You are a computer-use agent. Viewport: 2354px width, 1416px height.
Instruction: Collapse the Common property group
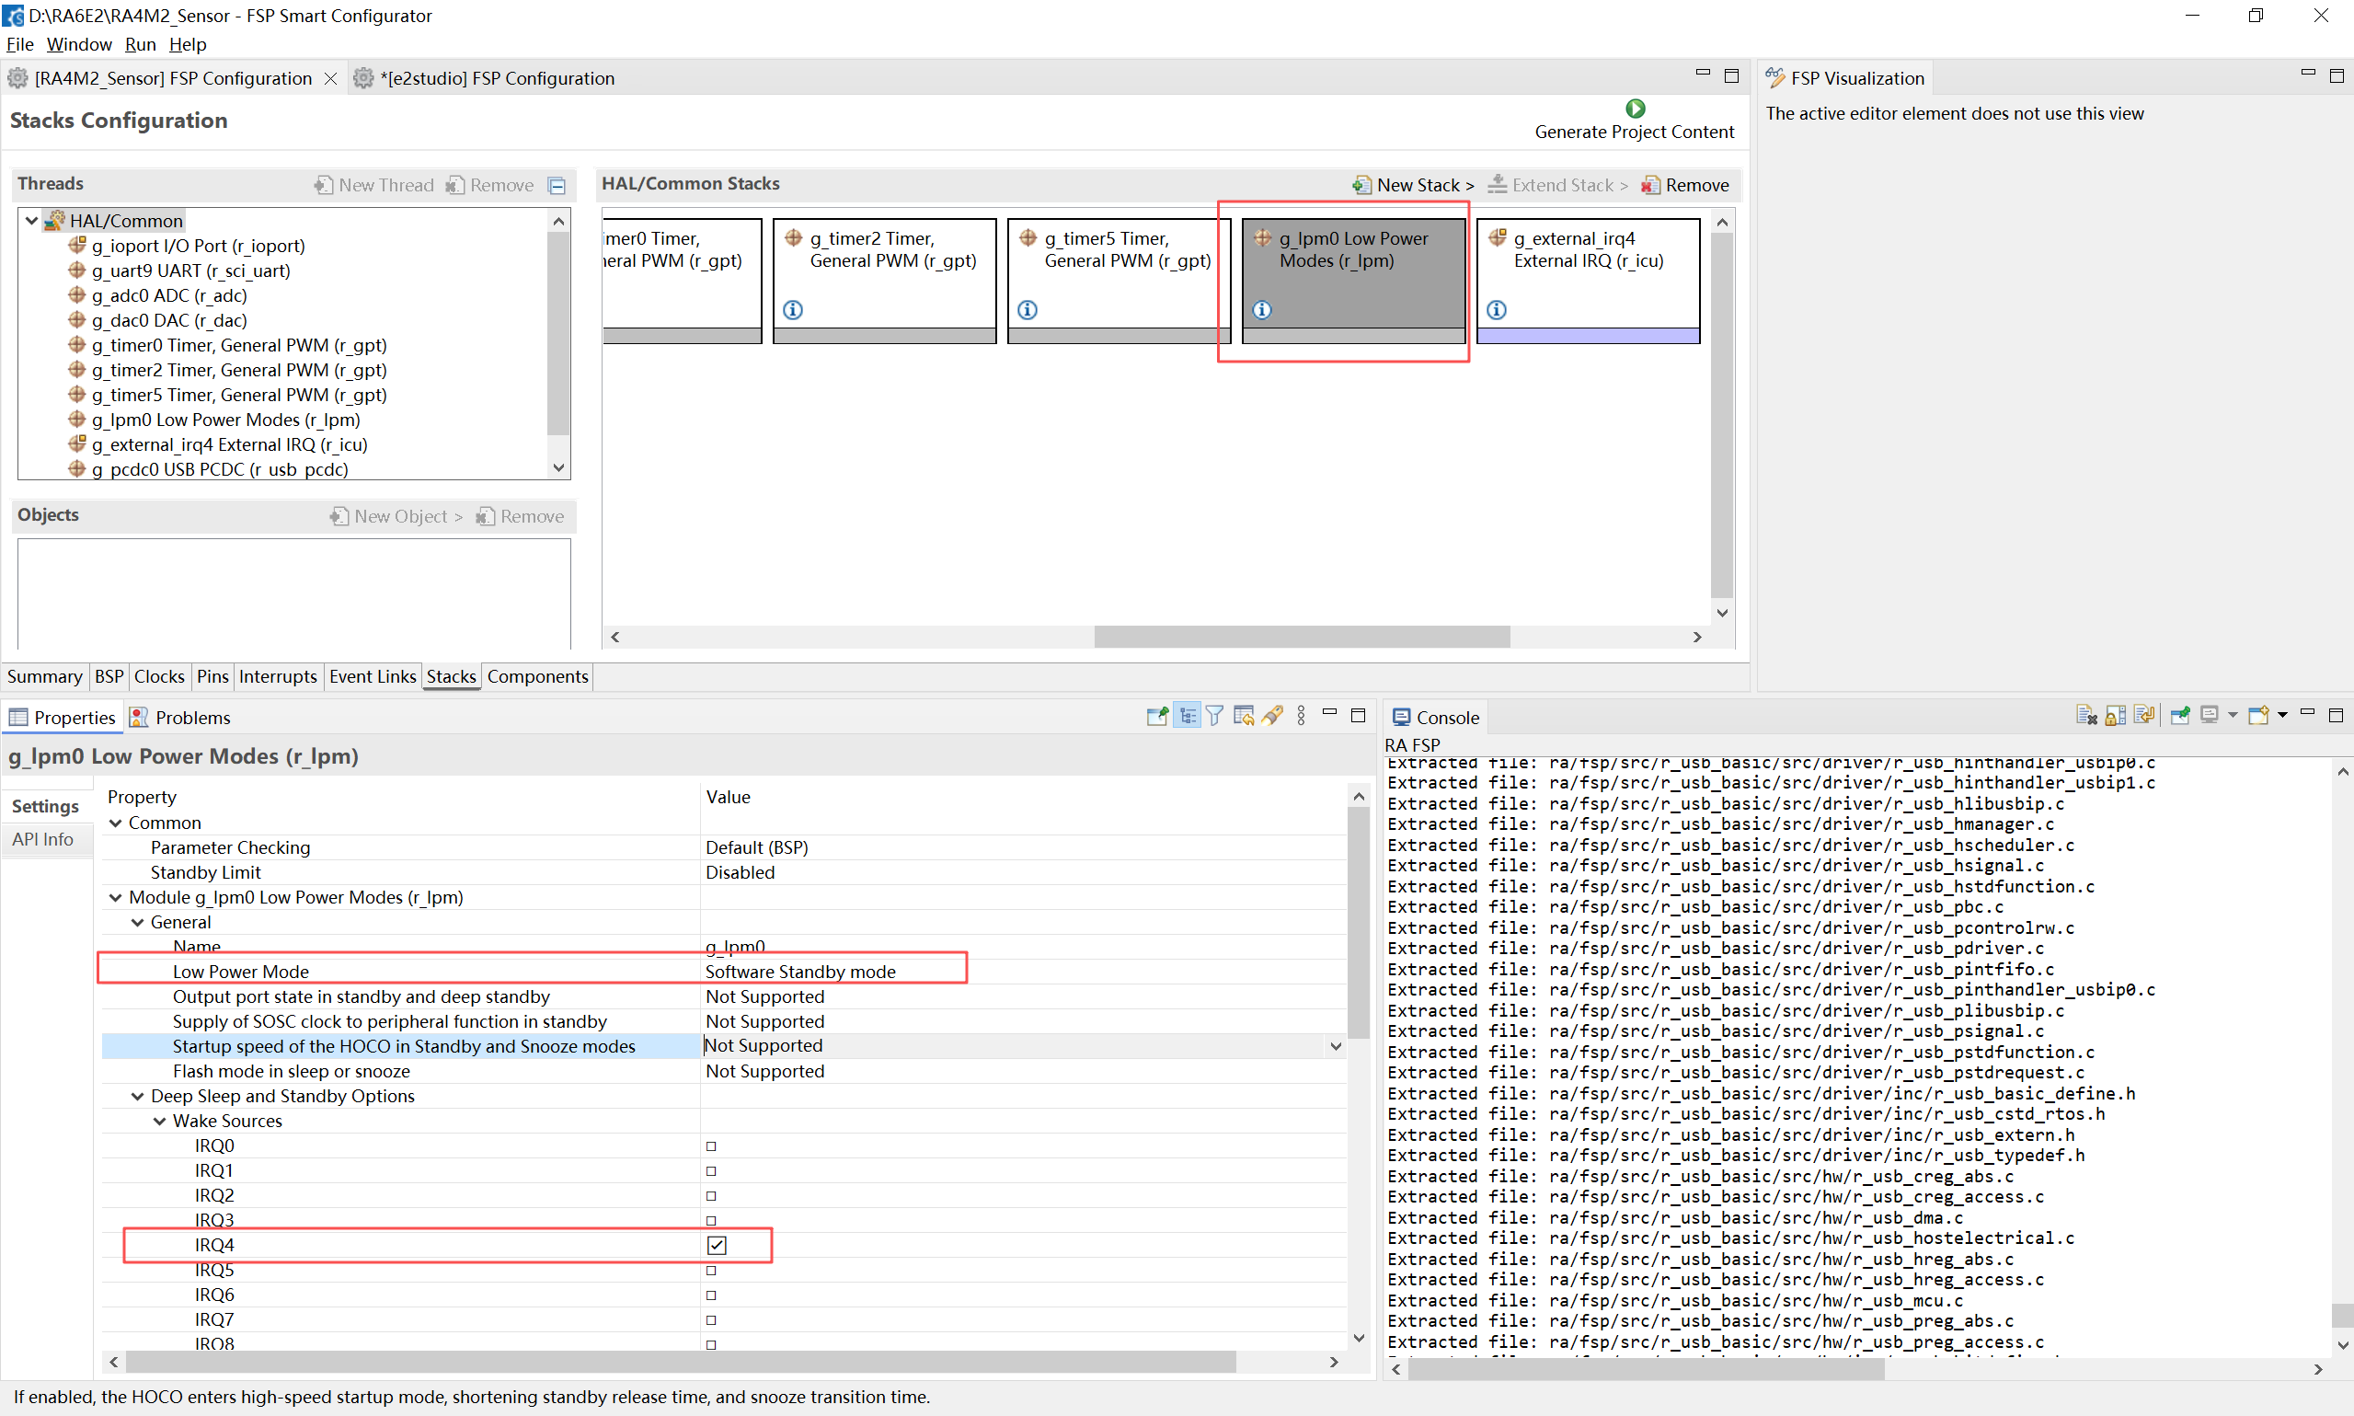pos(115,823)
